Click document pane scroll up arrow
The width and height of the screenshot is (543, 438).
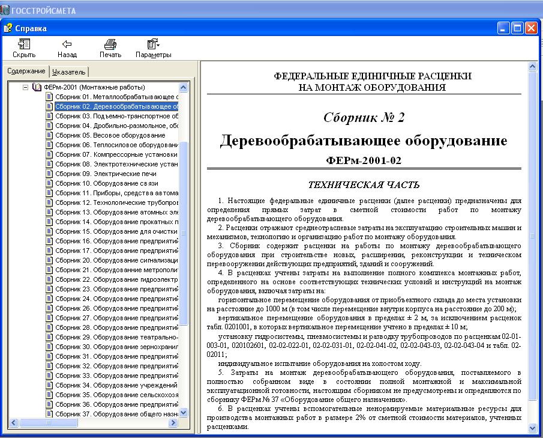533,67
